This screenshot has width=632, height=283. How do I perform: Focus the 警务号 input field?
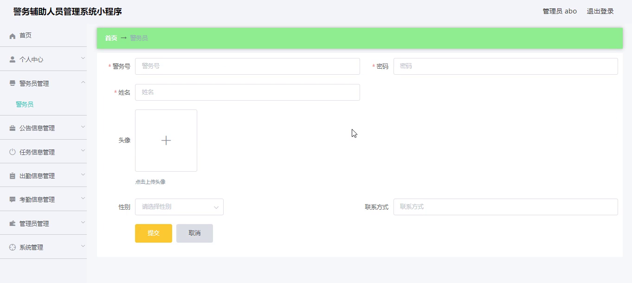pyautogui.click(x=247, y=66)
